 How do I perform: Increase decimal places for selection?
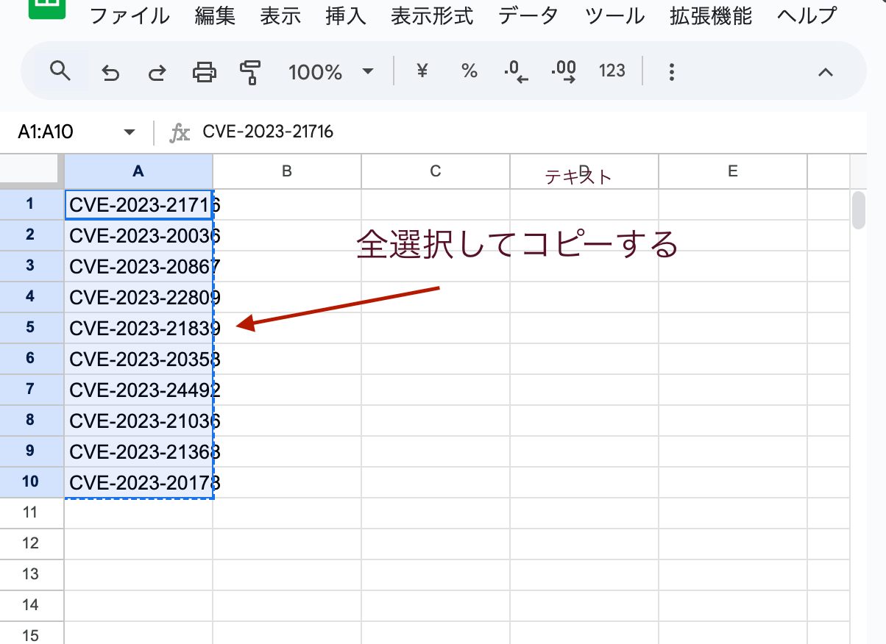(564, 71)
